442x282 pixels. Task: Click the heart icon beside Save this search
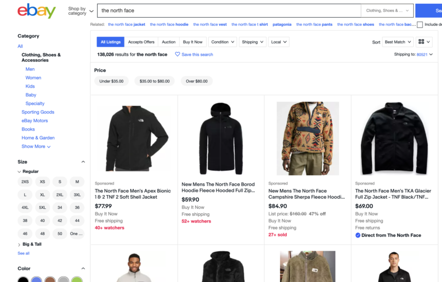tap(177, 54)
